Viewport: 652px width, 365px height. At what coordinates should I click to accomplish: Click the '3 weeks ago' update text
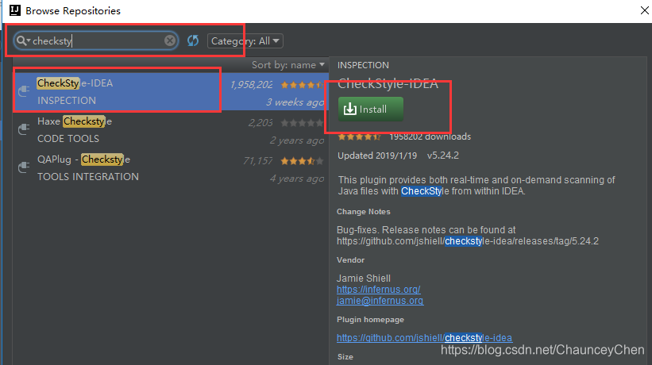click(x=295, y=102)
